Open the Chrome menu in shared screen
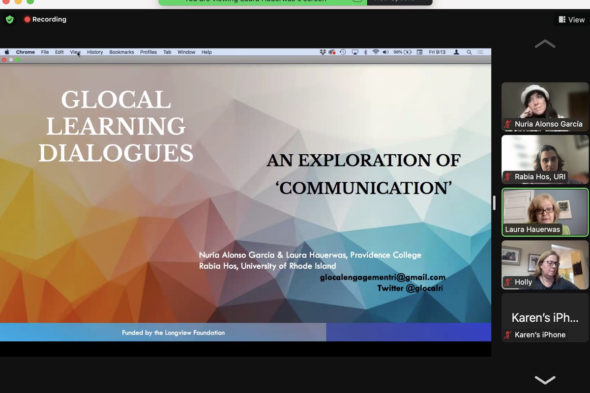 [x=25, y=52]
